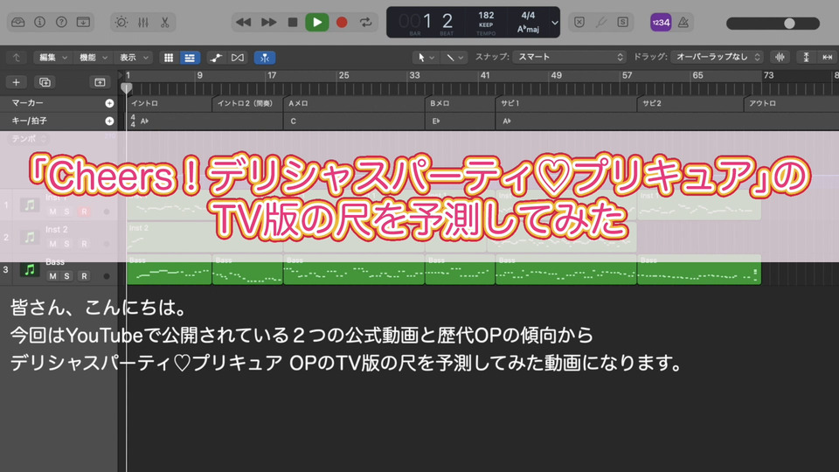The width and height of the screenshot is (839, 472).
Task: Add a new track with plus
Action: [x=16, y=82]
